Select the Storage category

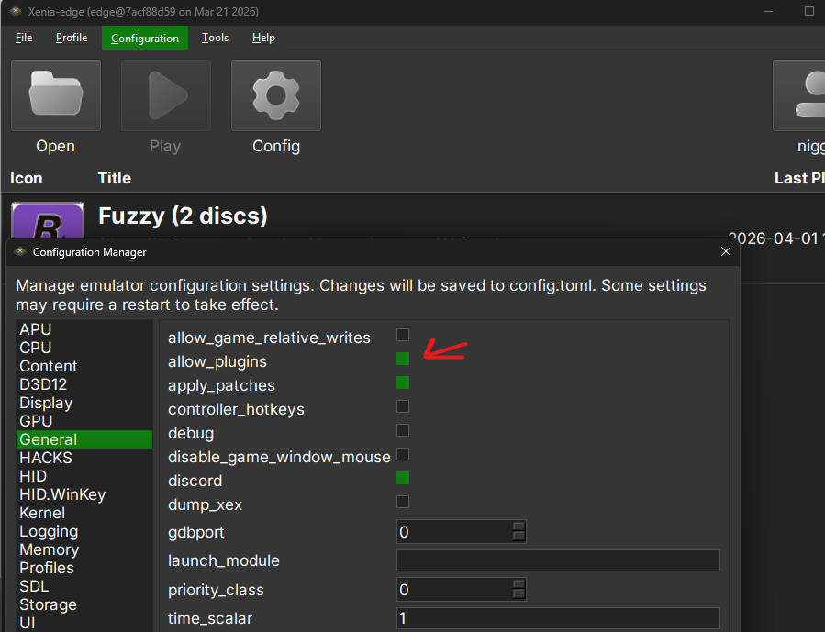84,605
